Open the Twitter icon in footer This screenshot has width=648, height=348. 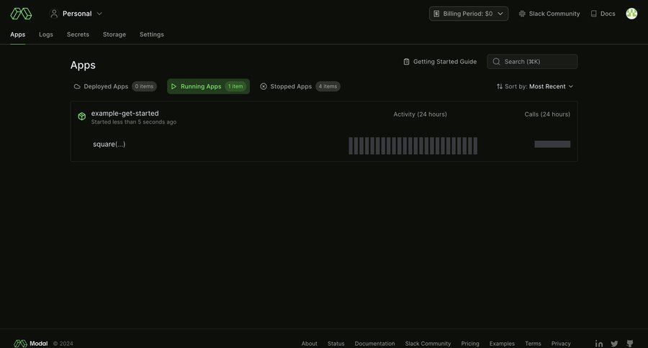(x=614, y=344)
